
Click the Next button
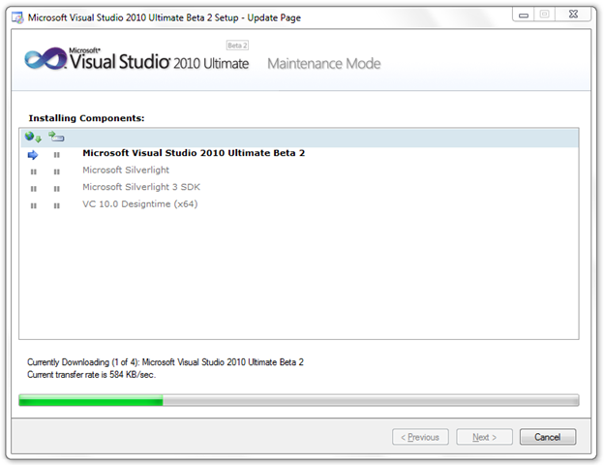[x=484, y=437]
